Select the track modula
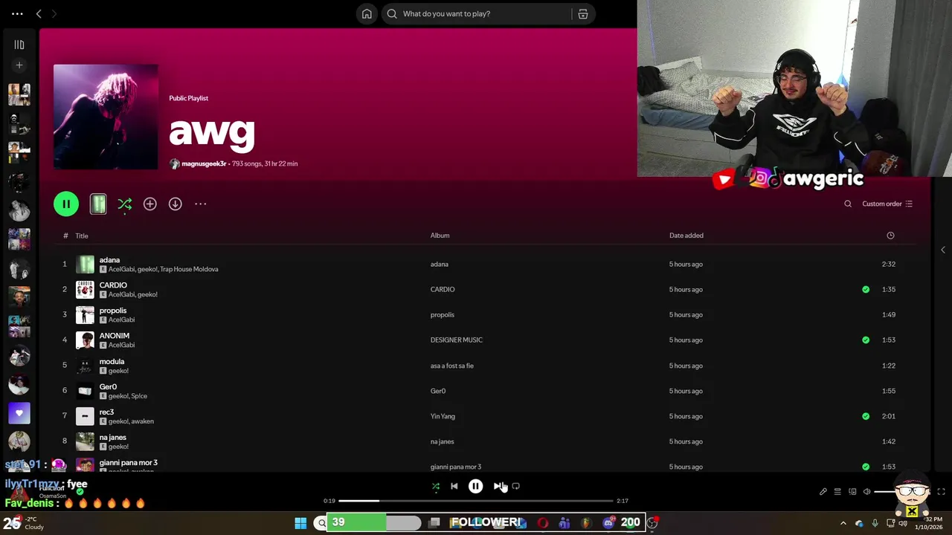952x535 pixels. [x=112, y=361]
